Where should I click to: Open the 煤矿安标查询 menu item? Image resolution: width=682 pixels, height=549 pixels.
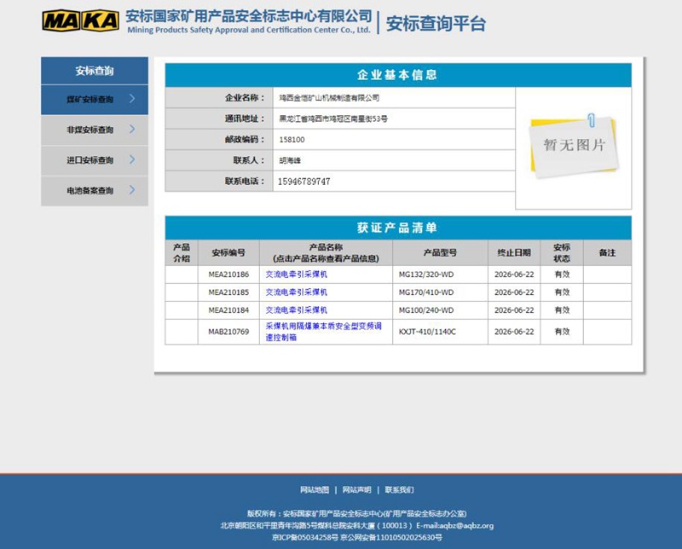click(x=90, y=100)
